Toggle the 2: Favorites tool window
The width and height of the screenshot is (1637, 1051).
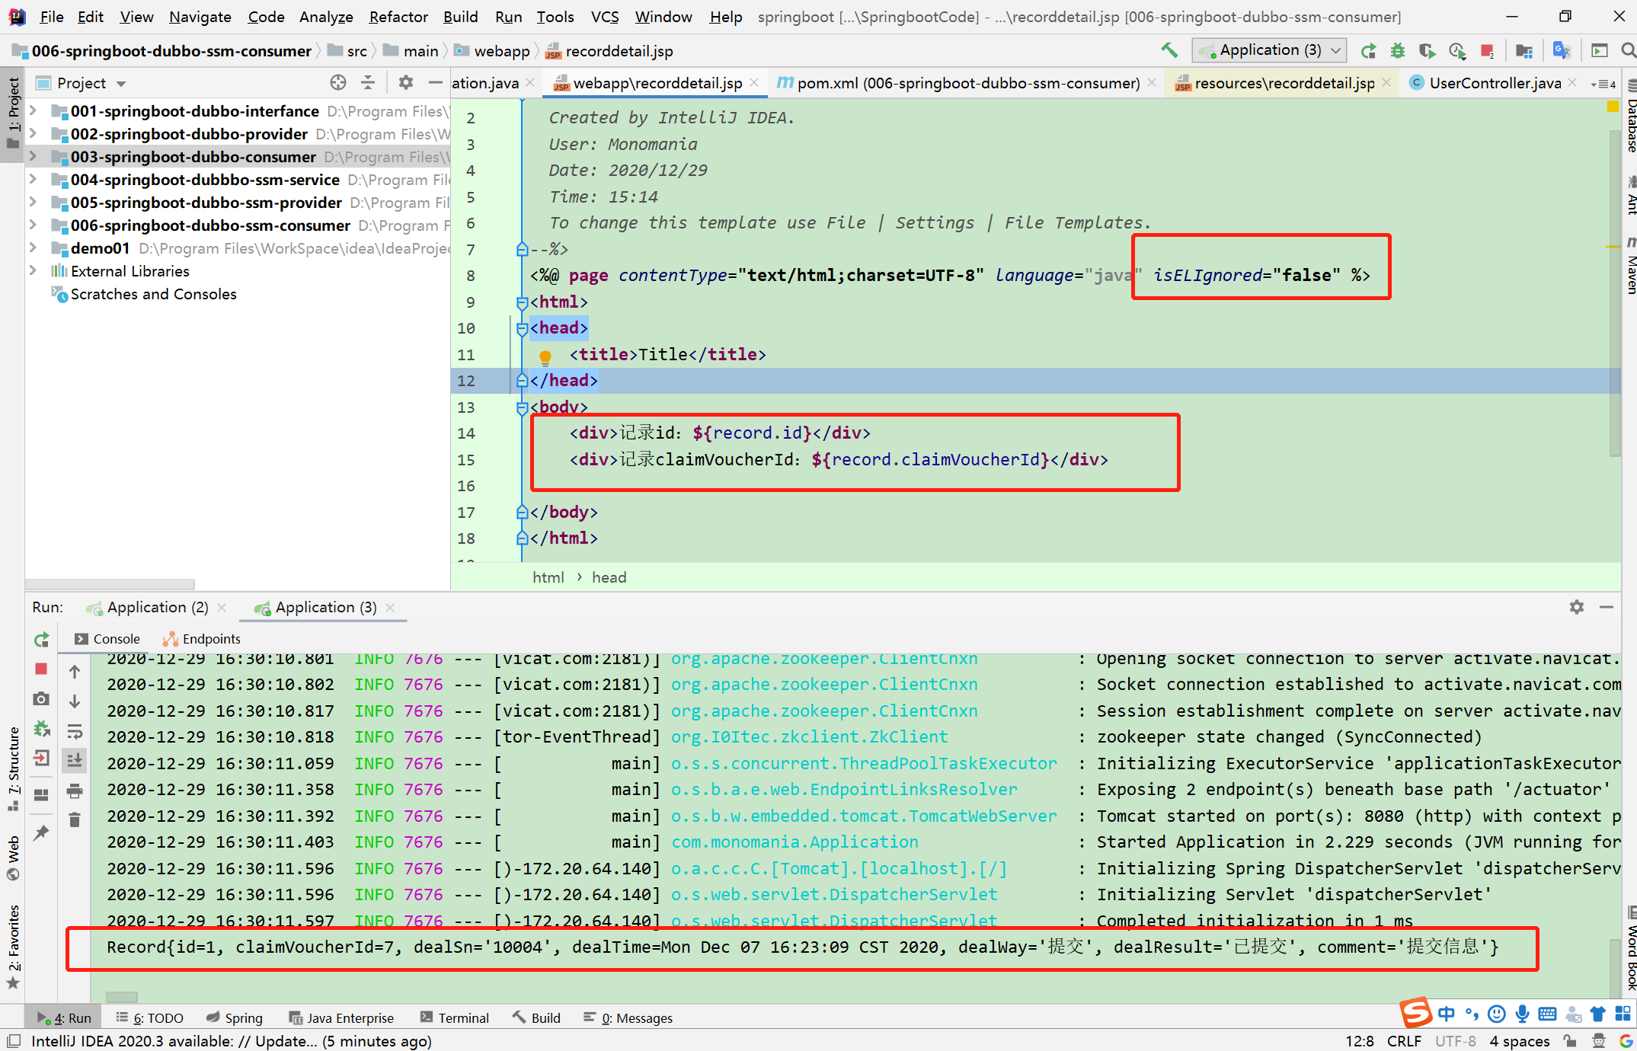click(13, 946)
